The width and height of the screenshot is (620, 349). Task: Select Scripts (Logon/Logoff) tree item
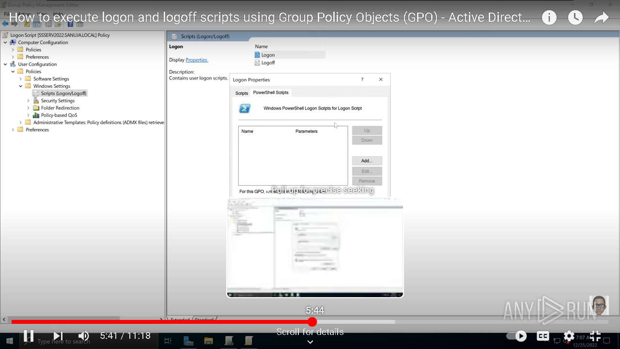[x=63, y=93]
